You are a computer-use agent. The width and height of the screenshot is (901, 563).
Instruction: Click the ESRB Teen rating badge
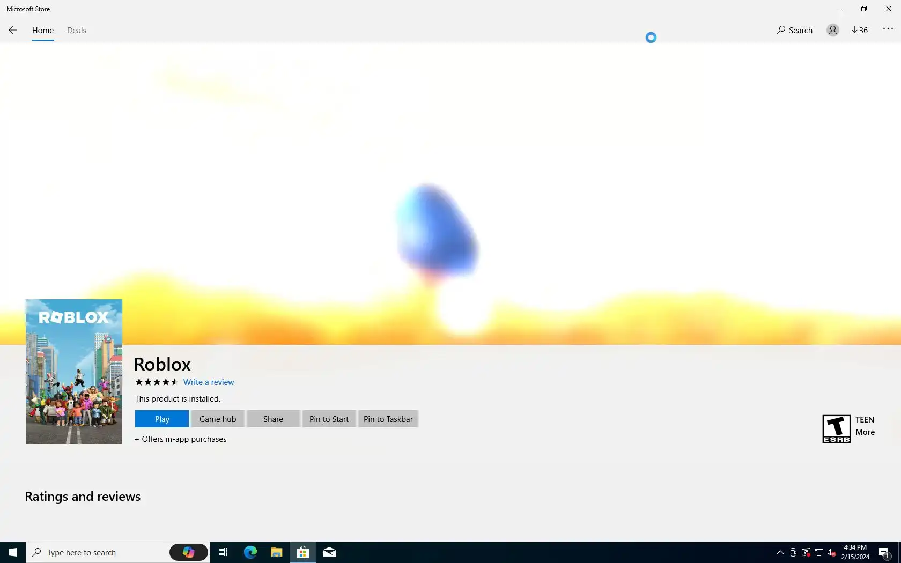[837, 429]
